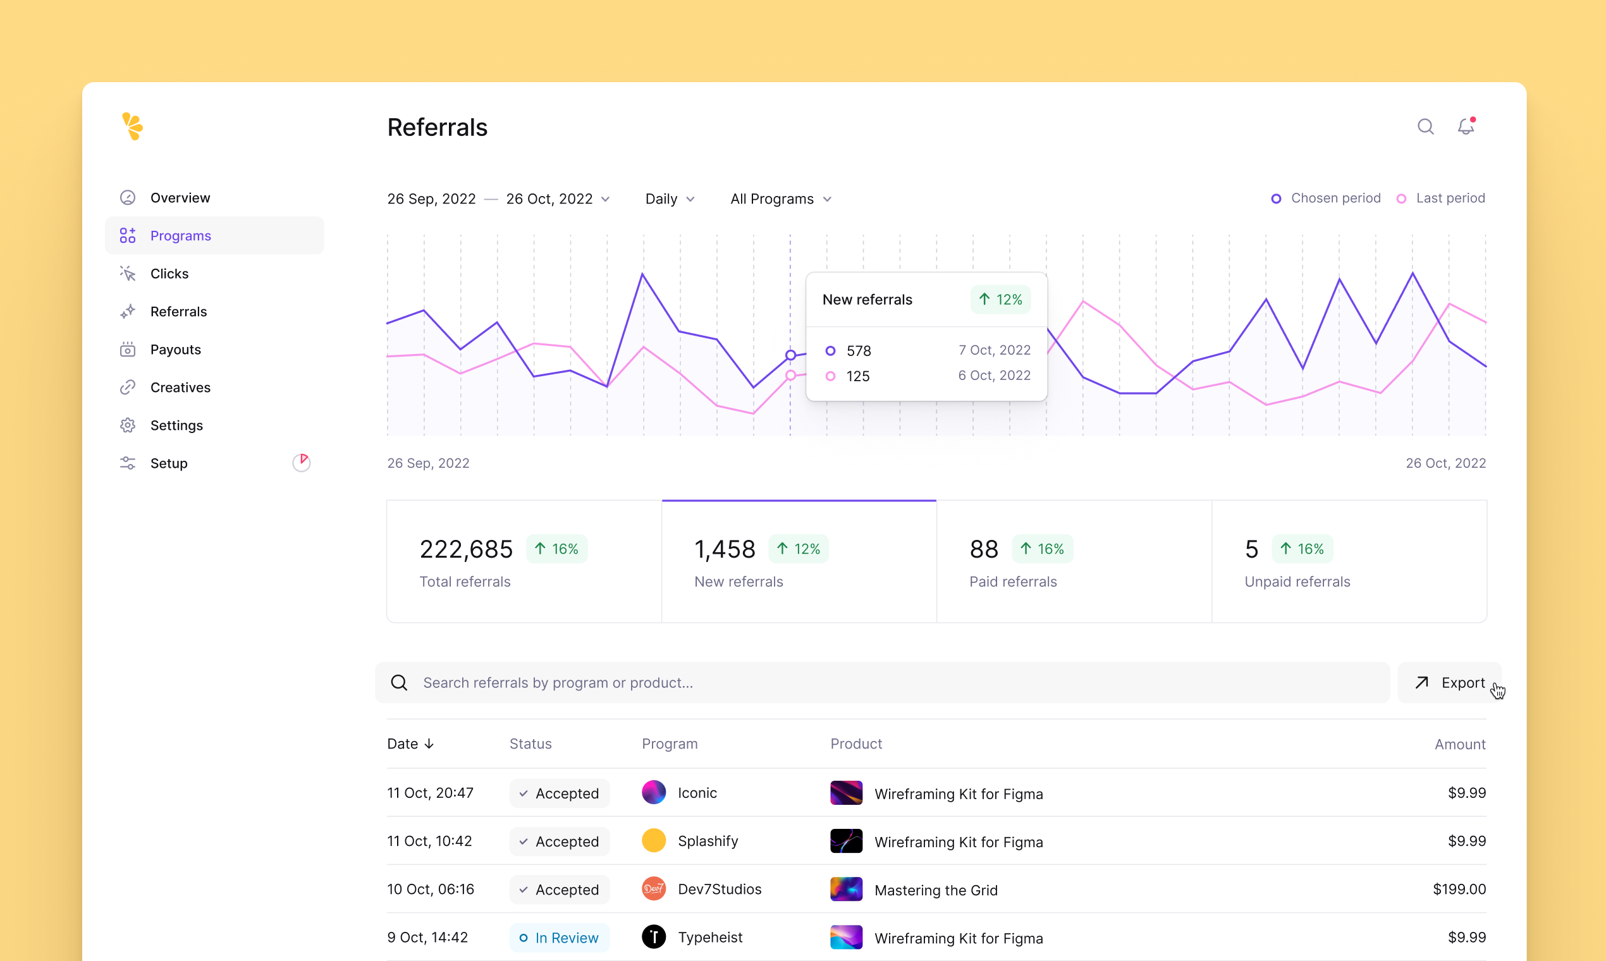Screen dimensions: 1606x961
Task: Click the Iconic program avatar icon
Action: (x=653, y=793)
